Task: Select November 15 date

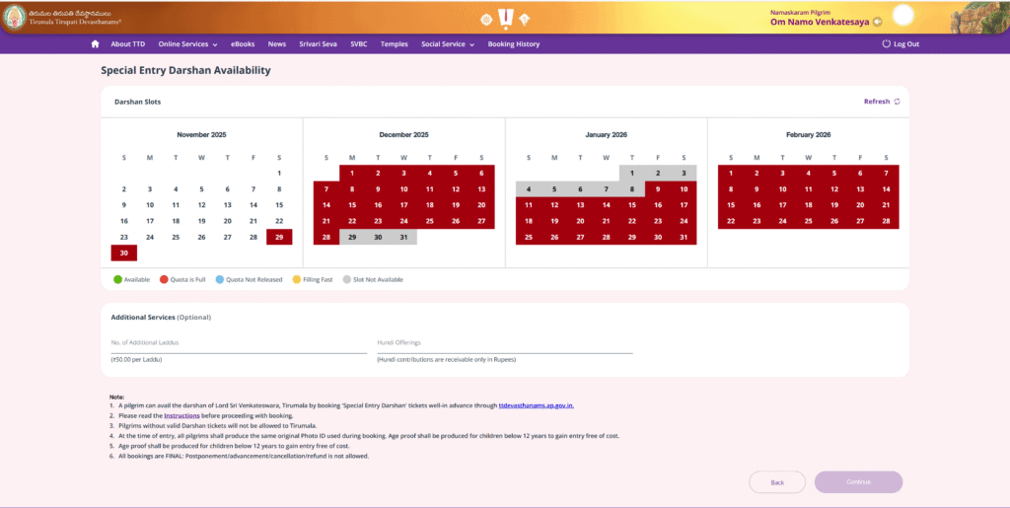Action: (x=279, y=205)
